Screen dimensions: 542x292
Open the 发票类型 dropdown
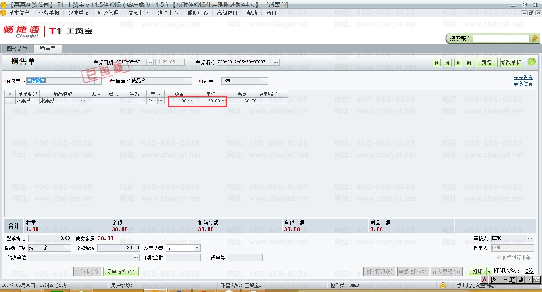(x=197, y=248)
